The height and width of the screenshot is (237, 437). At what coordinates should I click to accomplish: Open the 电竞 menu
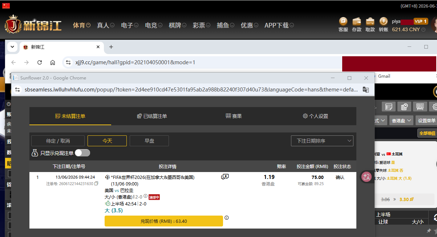154,25
